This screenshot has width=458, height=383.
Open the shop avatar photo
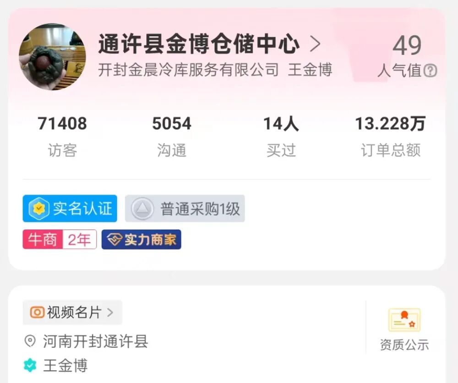point(53,57)
